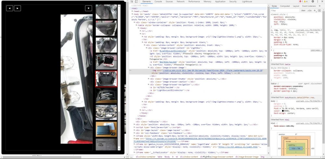
Task: Open the ls.hit.gemius.pl/lsget.html link
Action: point(238,147)
